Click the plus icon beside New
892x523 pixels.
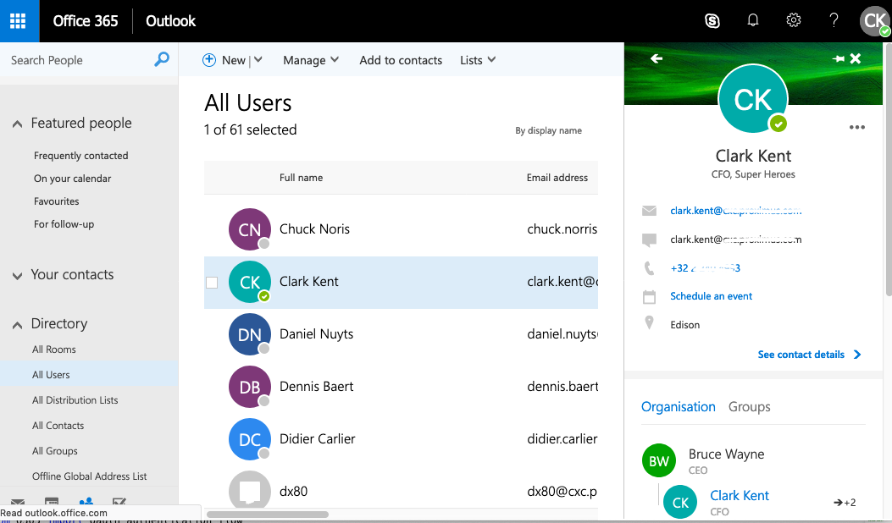pos(208,60)
